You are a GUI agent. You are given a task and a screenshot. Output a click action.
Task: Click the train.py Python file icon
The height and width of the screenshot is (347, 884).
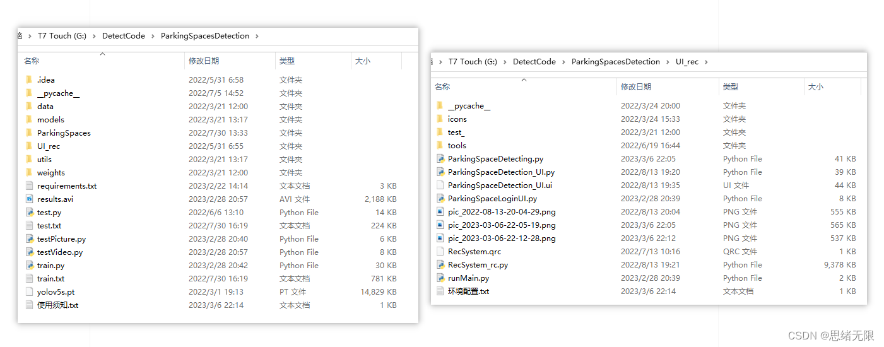tap(29, 265)
